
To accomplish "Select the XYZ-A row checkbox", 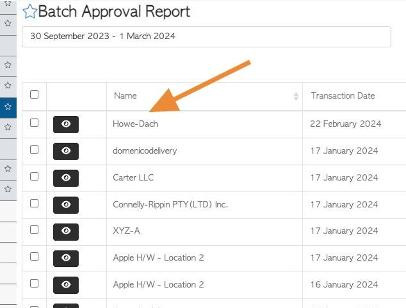I will pos(34,230).
